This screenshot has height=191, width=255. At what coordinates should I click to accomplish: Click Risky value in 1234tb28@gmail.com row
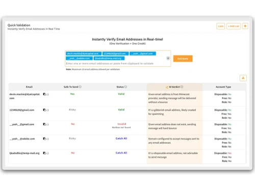(x=72, y=110)
